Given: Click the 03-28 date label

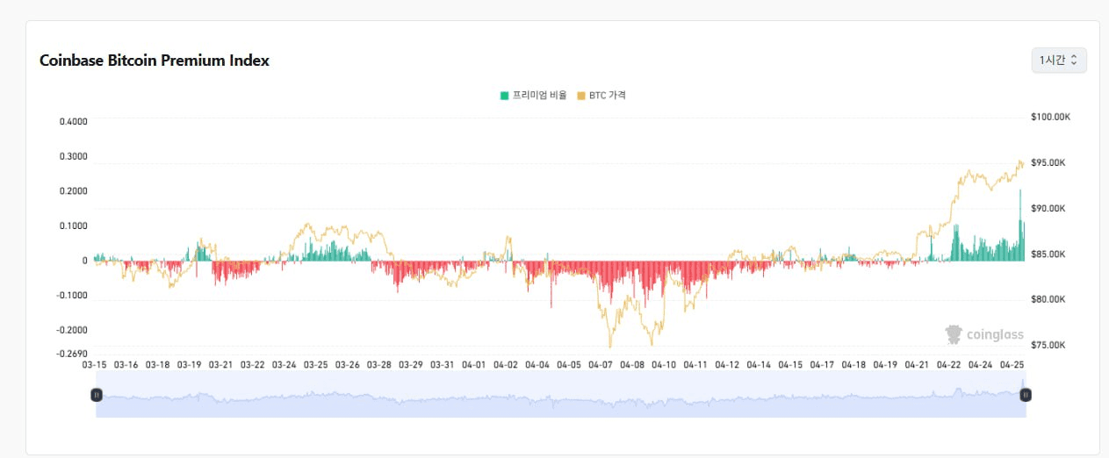Looking at the screenshot, I should [379, 364].
